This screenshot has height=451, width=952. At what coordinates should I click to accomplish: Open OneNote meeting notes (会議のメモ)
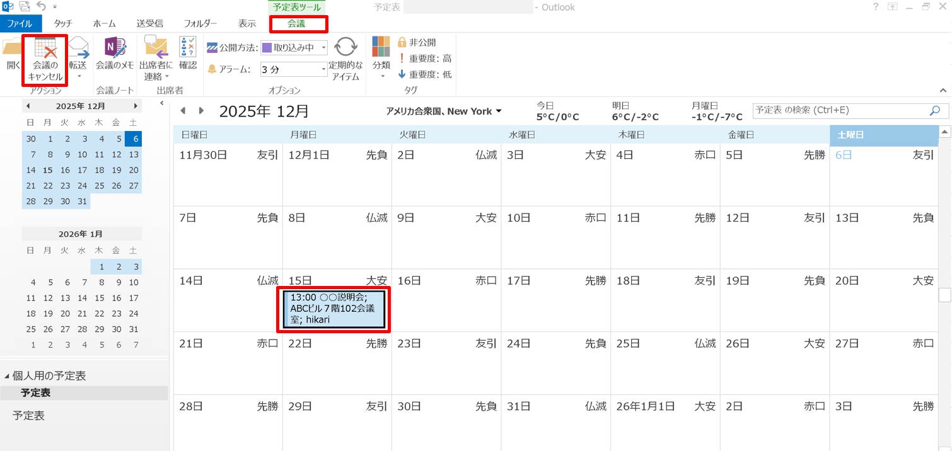tap(115, 49)
